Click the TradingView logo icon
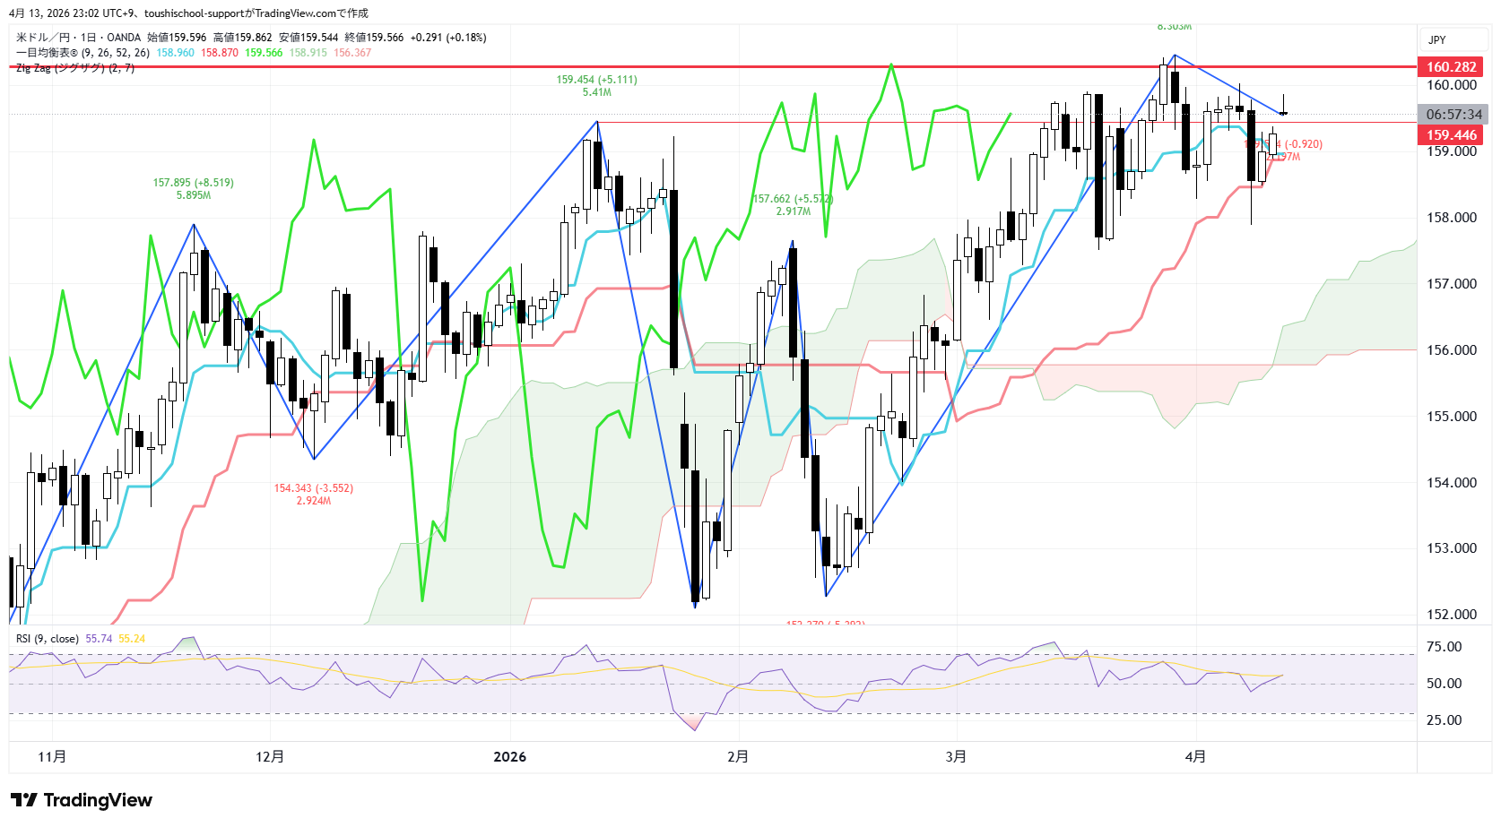The image size is (1501, 827). coord(24,800)
